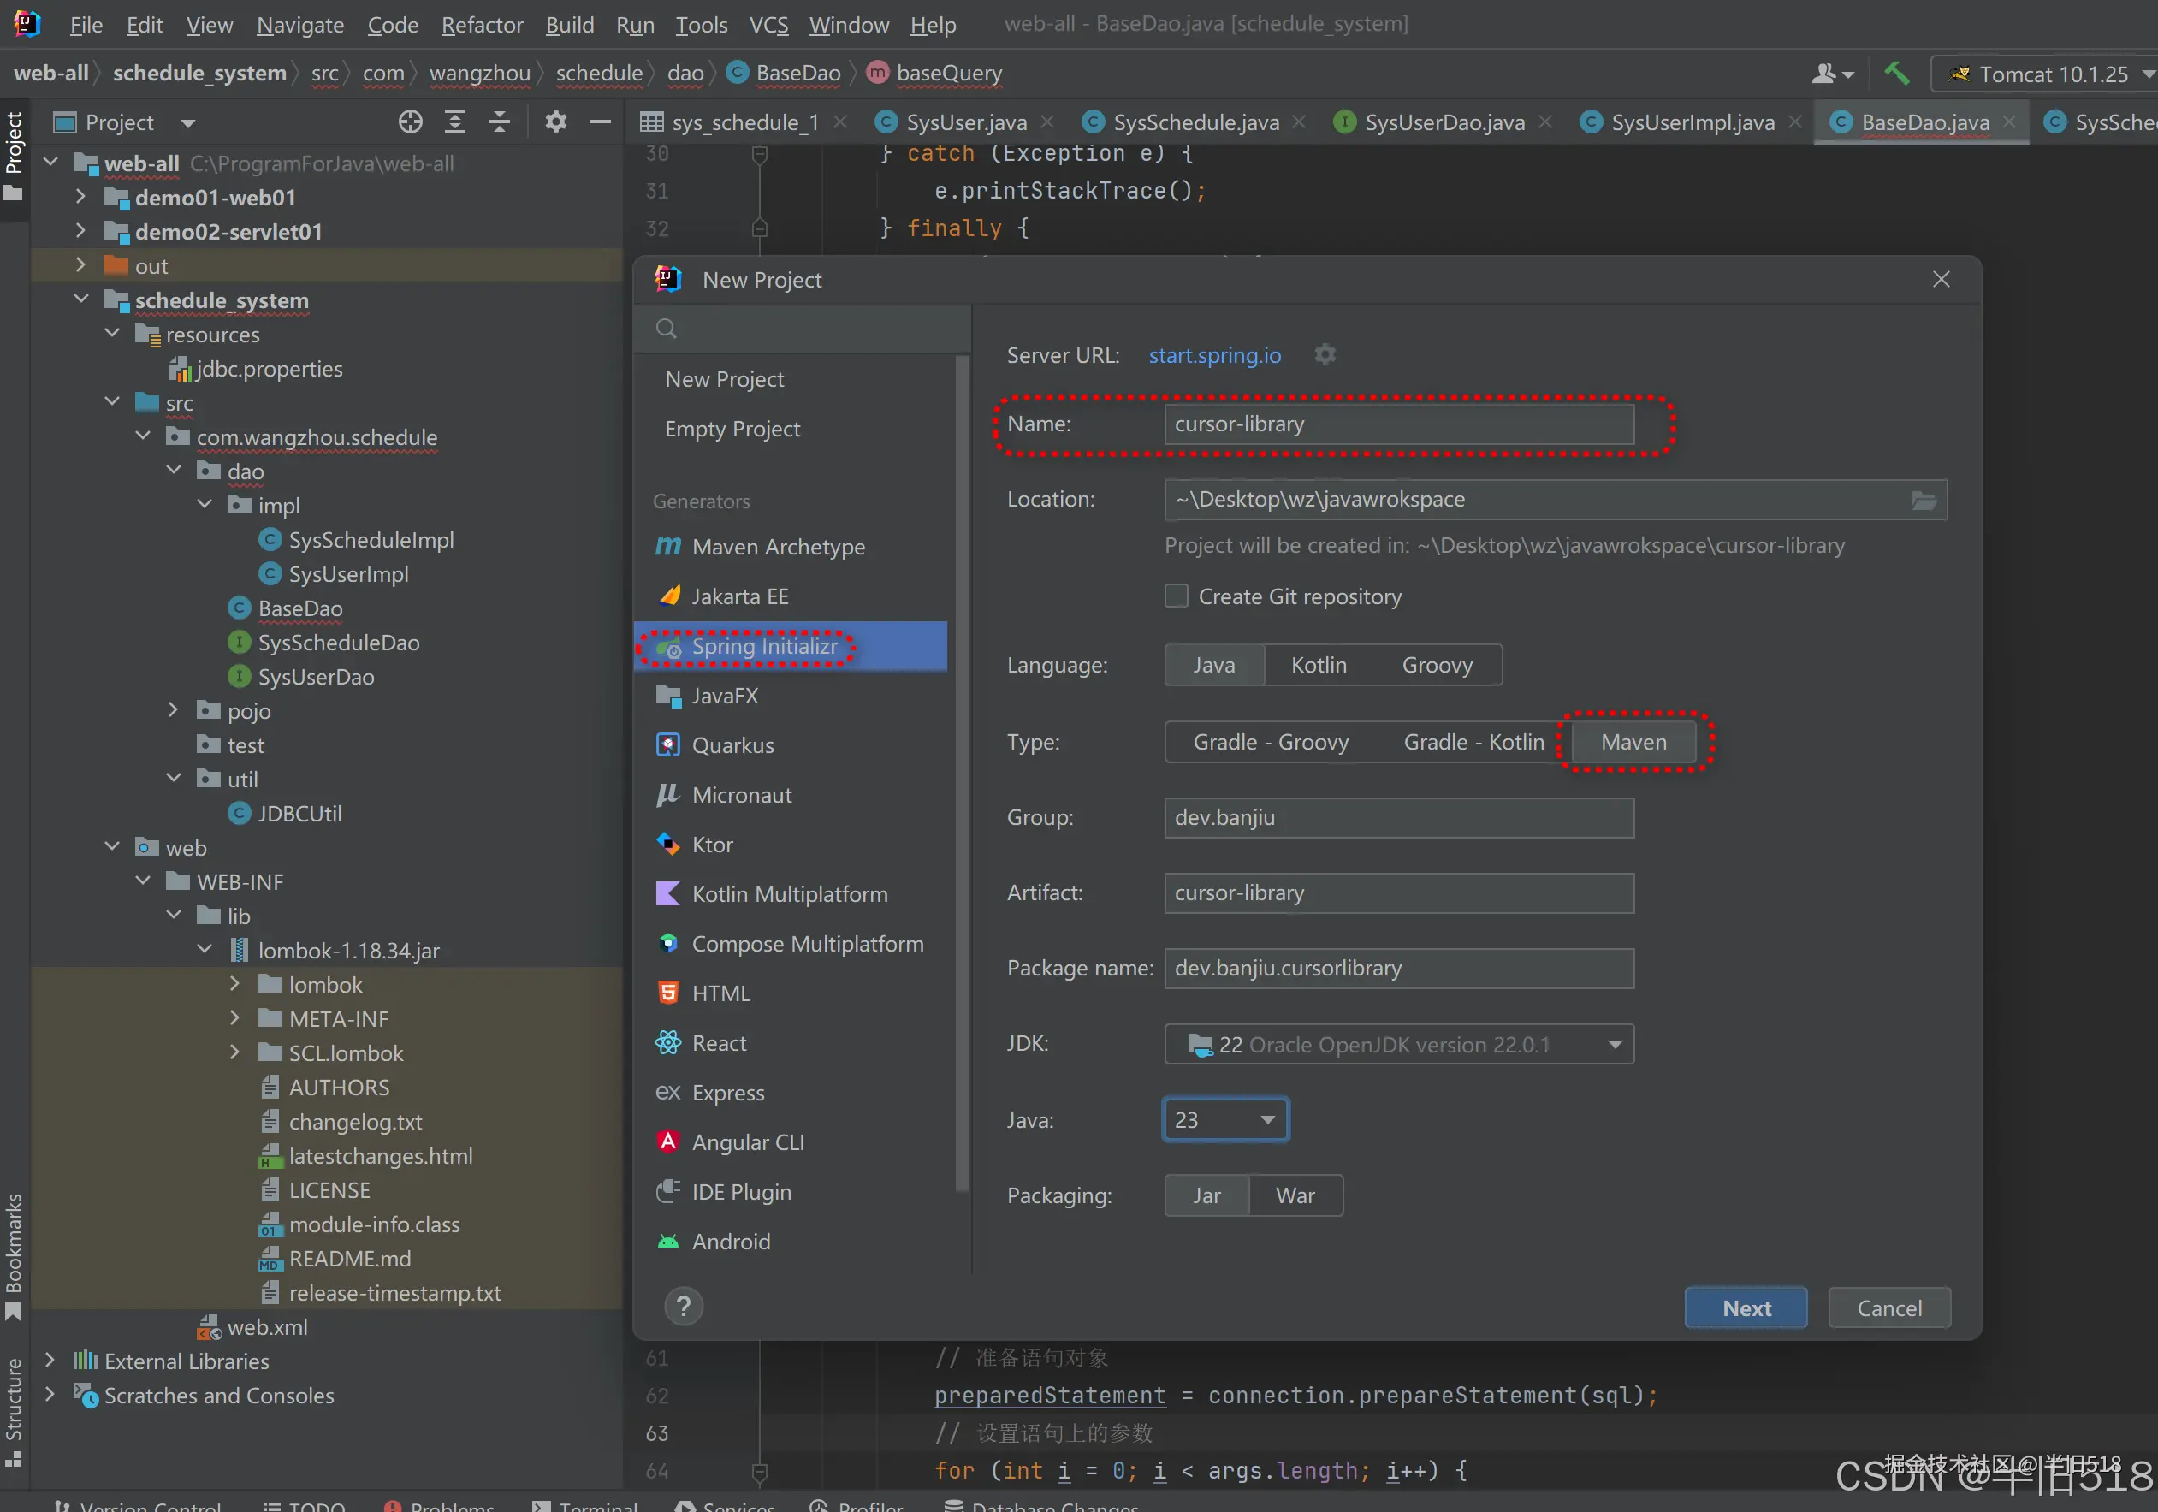Click the Expand All icon in Project panel

[455, 122]
